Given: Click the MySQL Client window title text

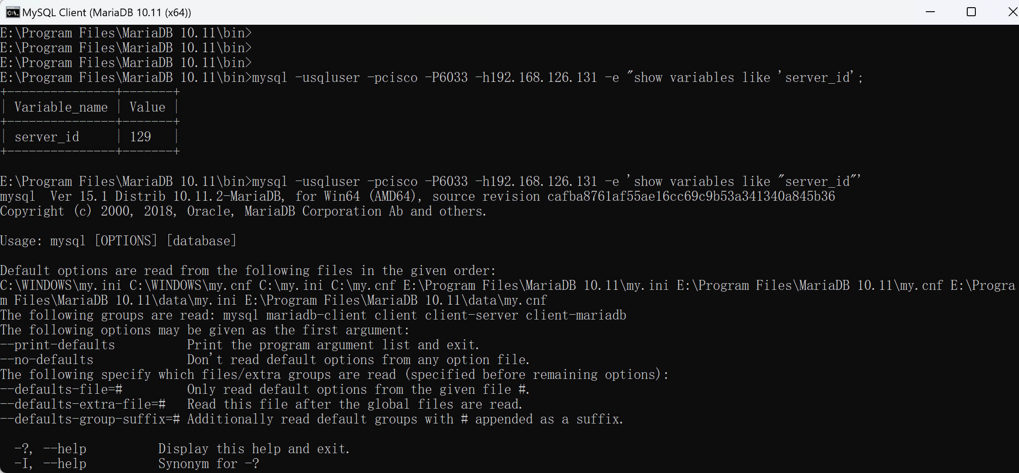Looking at the screenshot, I should click(x=107, y=13).
